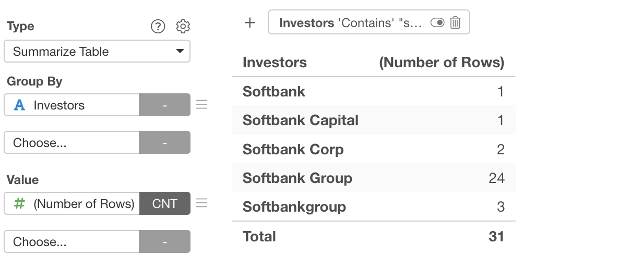Open the empty Value Choose... selector
This screenshot has height=269, width=619.
click(72, 241)
